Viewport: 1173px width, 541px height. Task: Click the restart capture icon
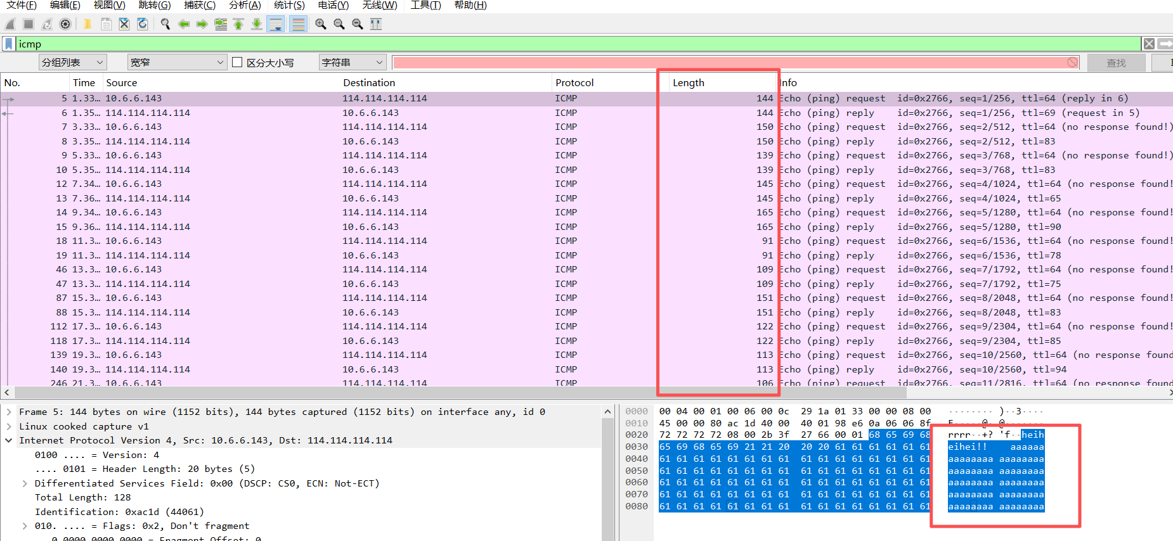point(47,24)
